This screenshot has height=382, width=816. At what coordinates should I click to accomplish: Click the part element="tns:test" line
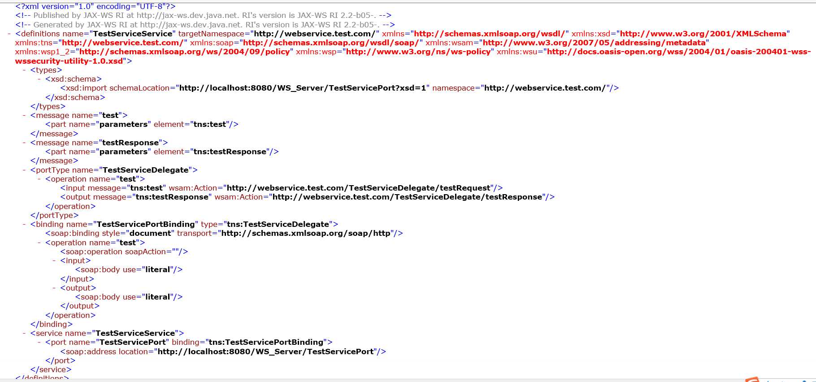pyautogui.click(x=142, y=124)
